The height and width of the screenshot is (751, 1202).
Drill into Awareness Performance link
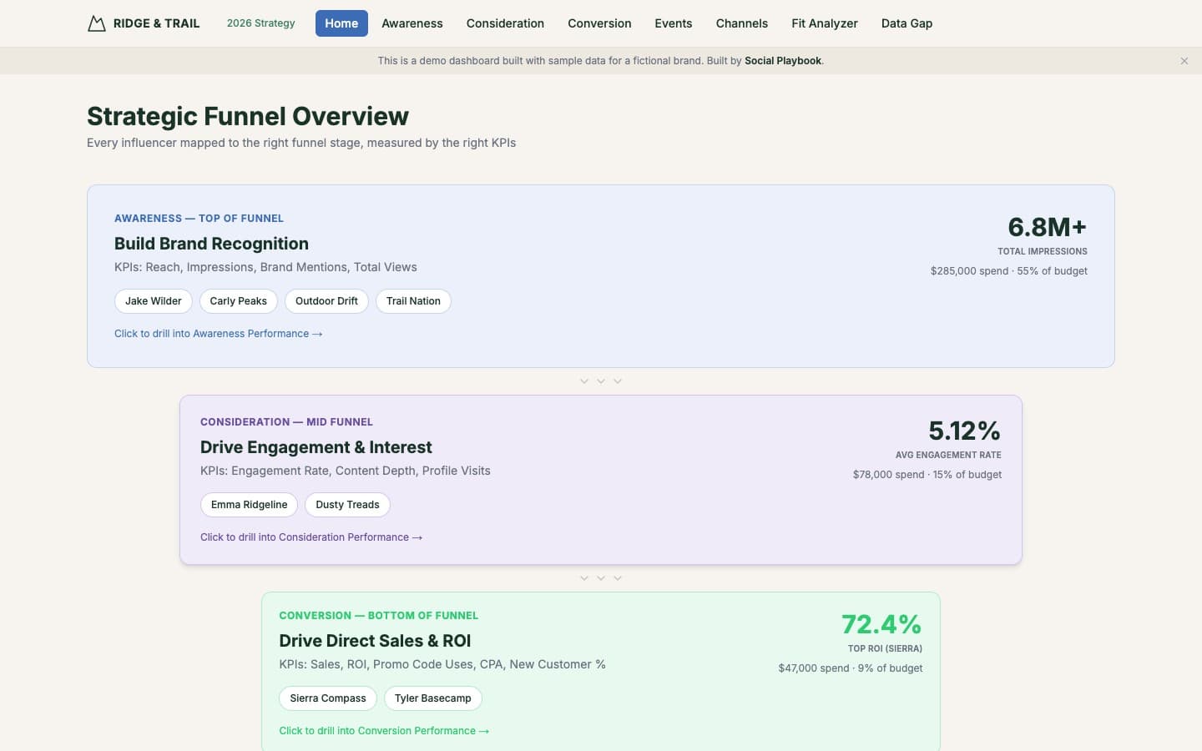pos(218,334)
